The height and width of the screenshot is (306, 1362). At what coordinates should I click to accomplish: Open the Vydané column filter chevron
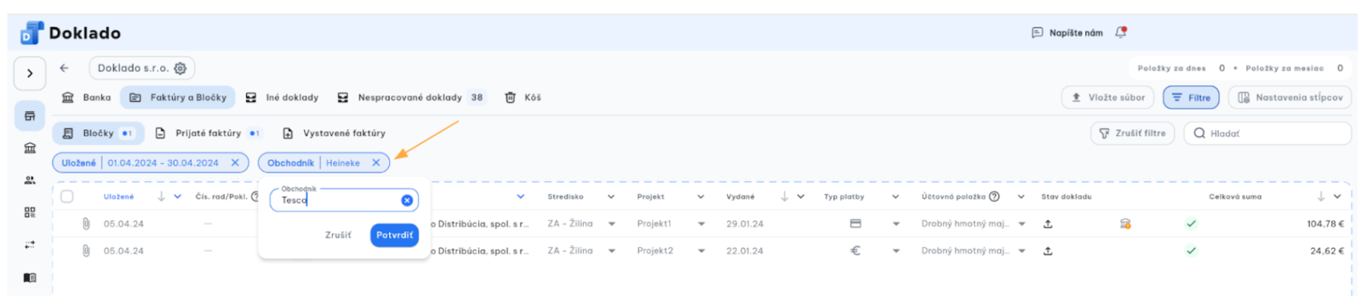click(x=800, y=197)
